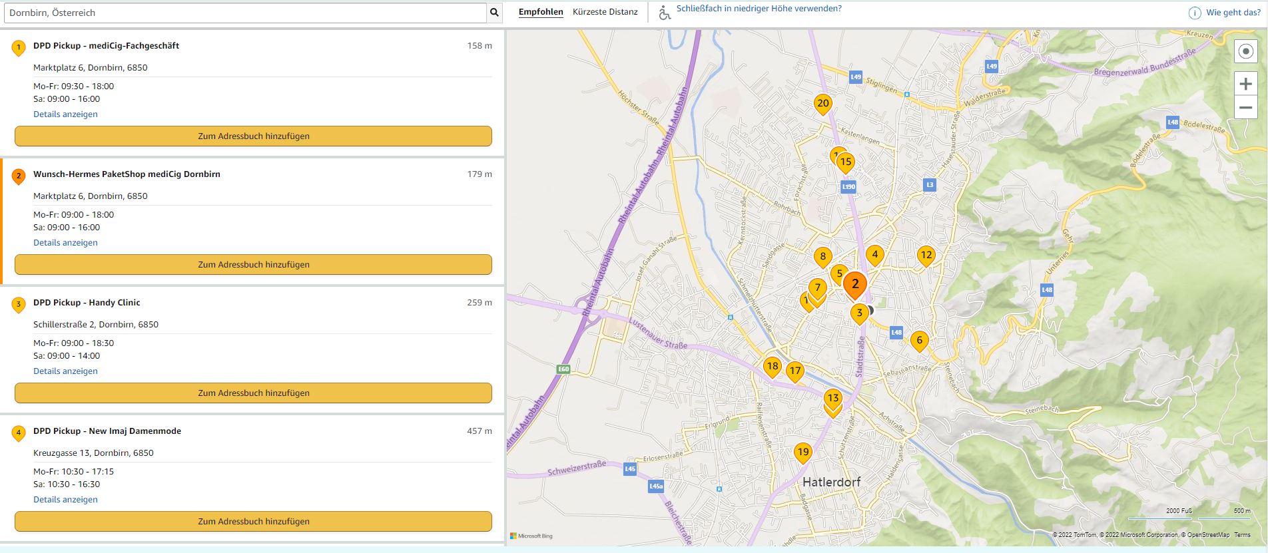Select map pin number 18
1268x553 pixels.
point(772,366)
